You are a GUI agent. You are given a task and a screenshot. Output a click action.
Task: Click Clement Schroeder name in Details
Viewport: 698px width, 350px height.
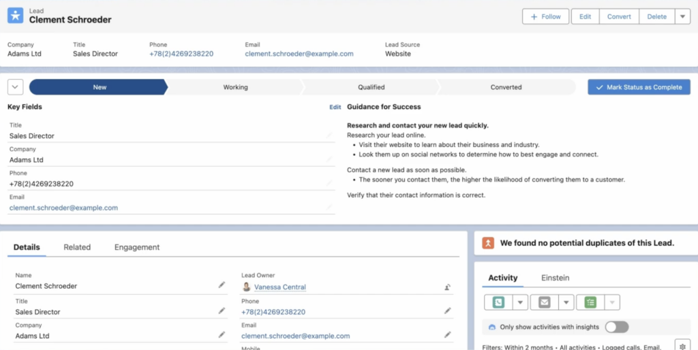click(46, 286)
